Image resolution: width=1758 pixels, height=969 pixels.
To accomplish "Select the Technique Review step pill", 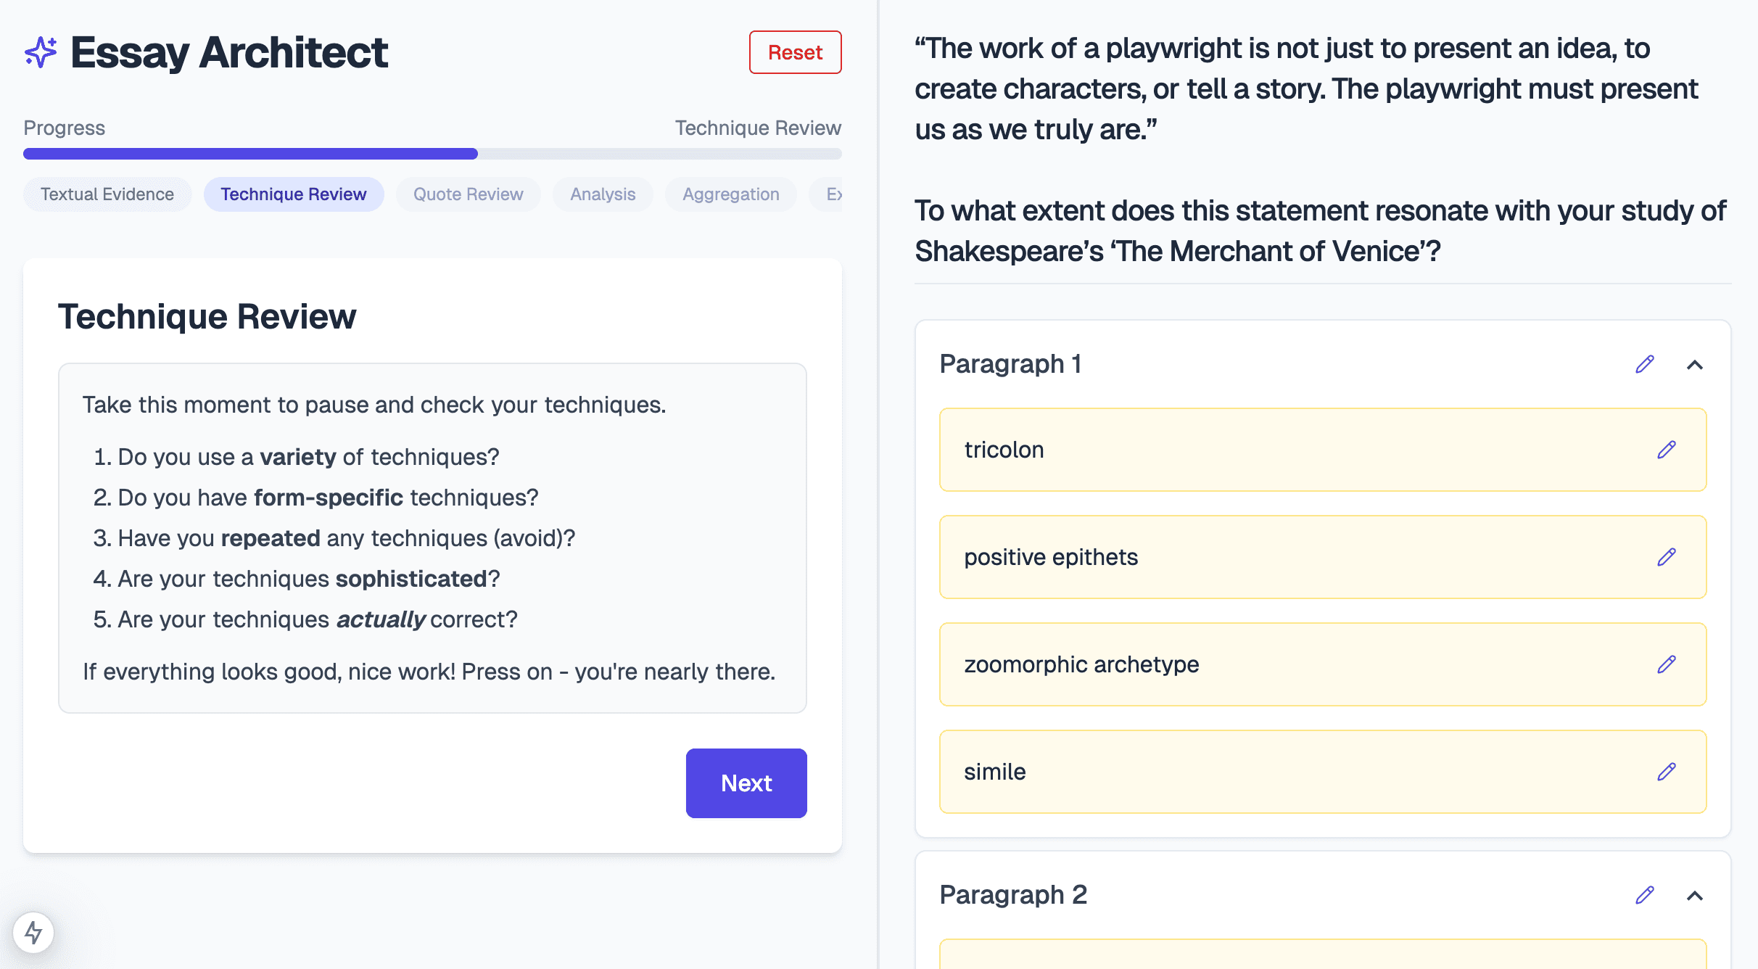I will click(x=294, y=194).
